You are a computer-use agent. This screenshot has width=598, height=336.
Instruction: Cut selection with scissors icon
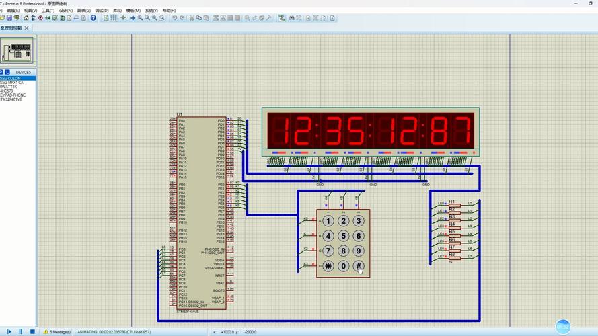pyautogui.click(x=192, y=18)
